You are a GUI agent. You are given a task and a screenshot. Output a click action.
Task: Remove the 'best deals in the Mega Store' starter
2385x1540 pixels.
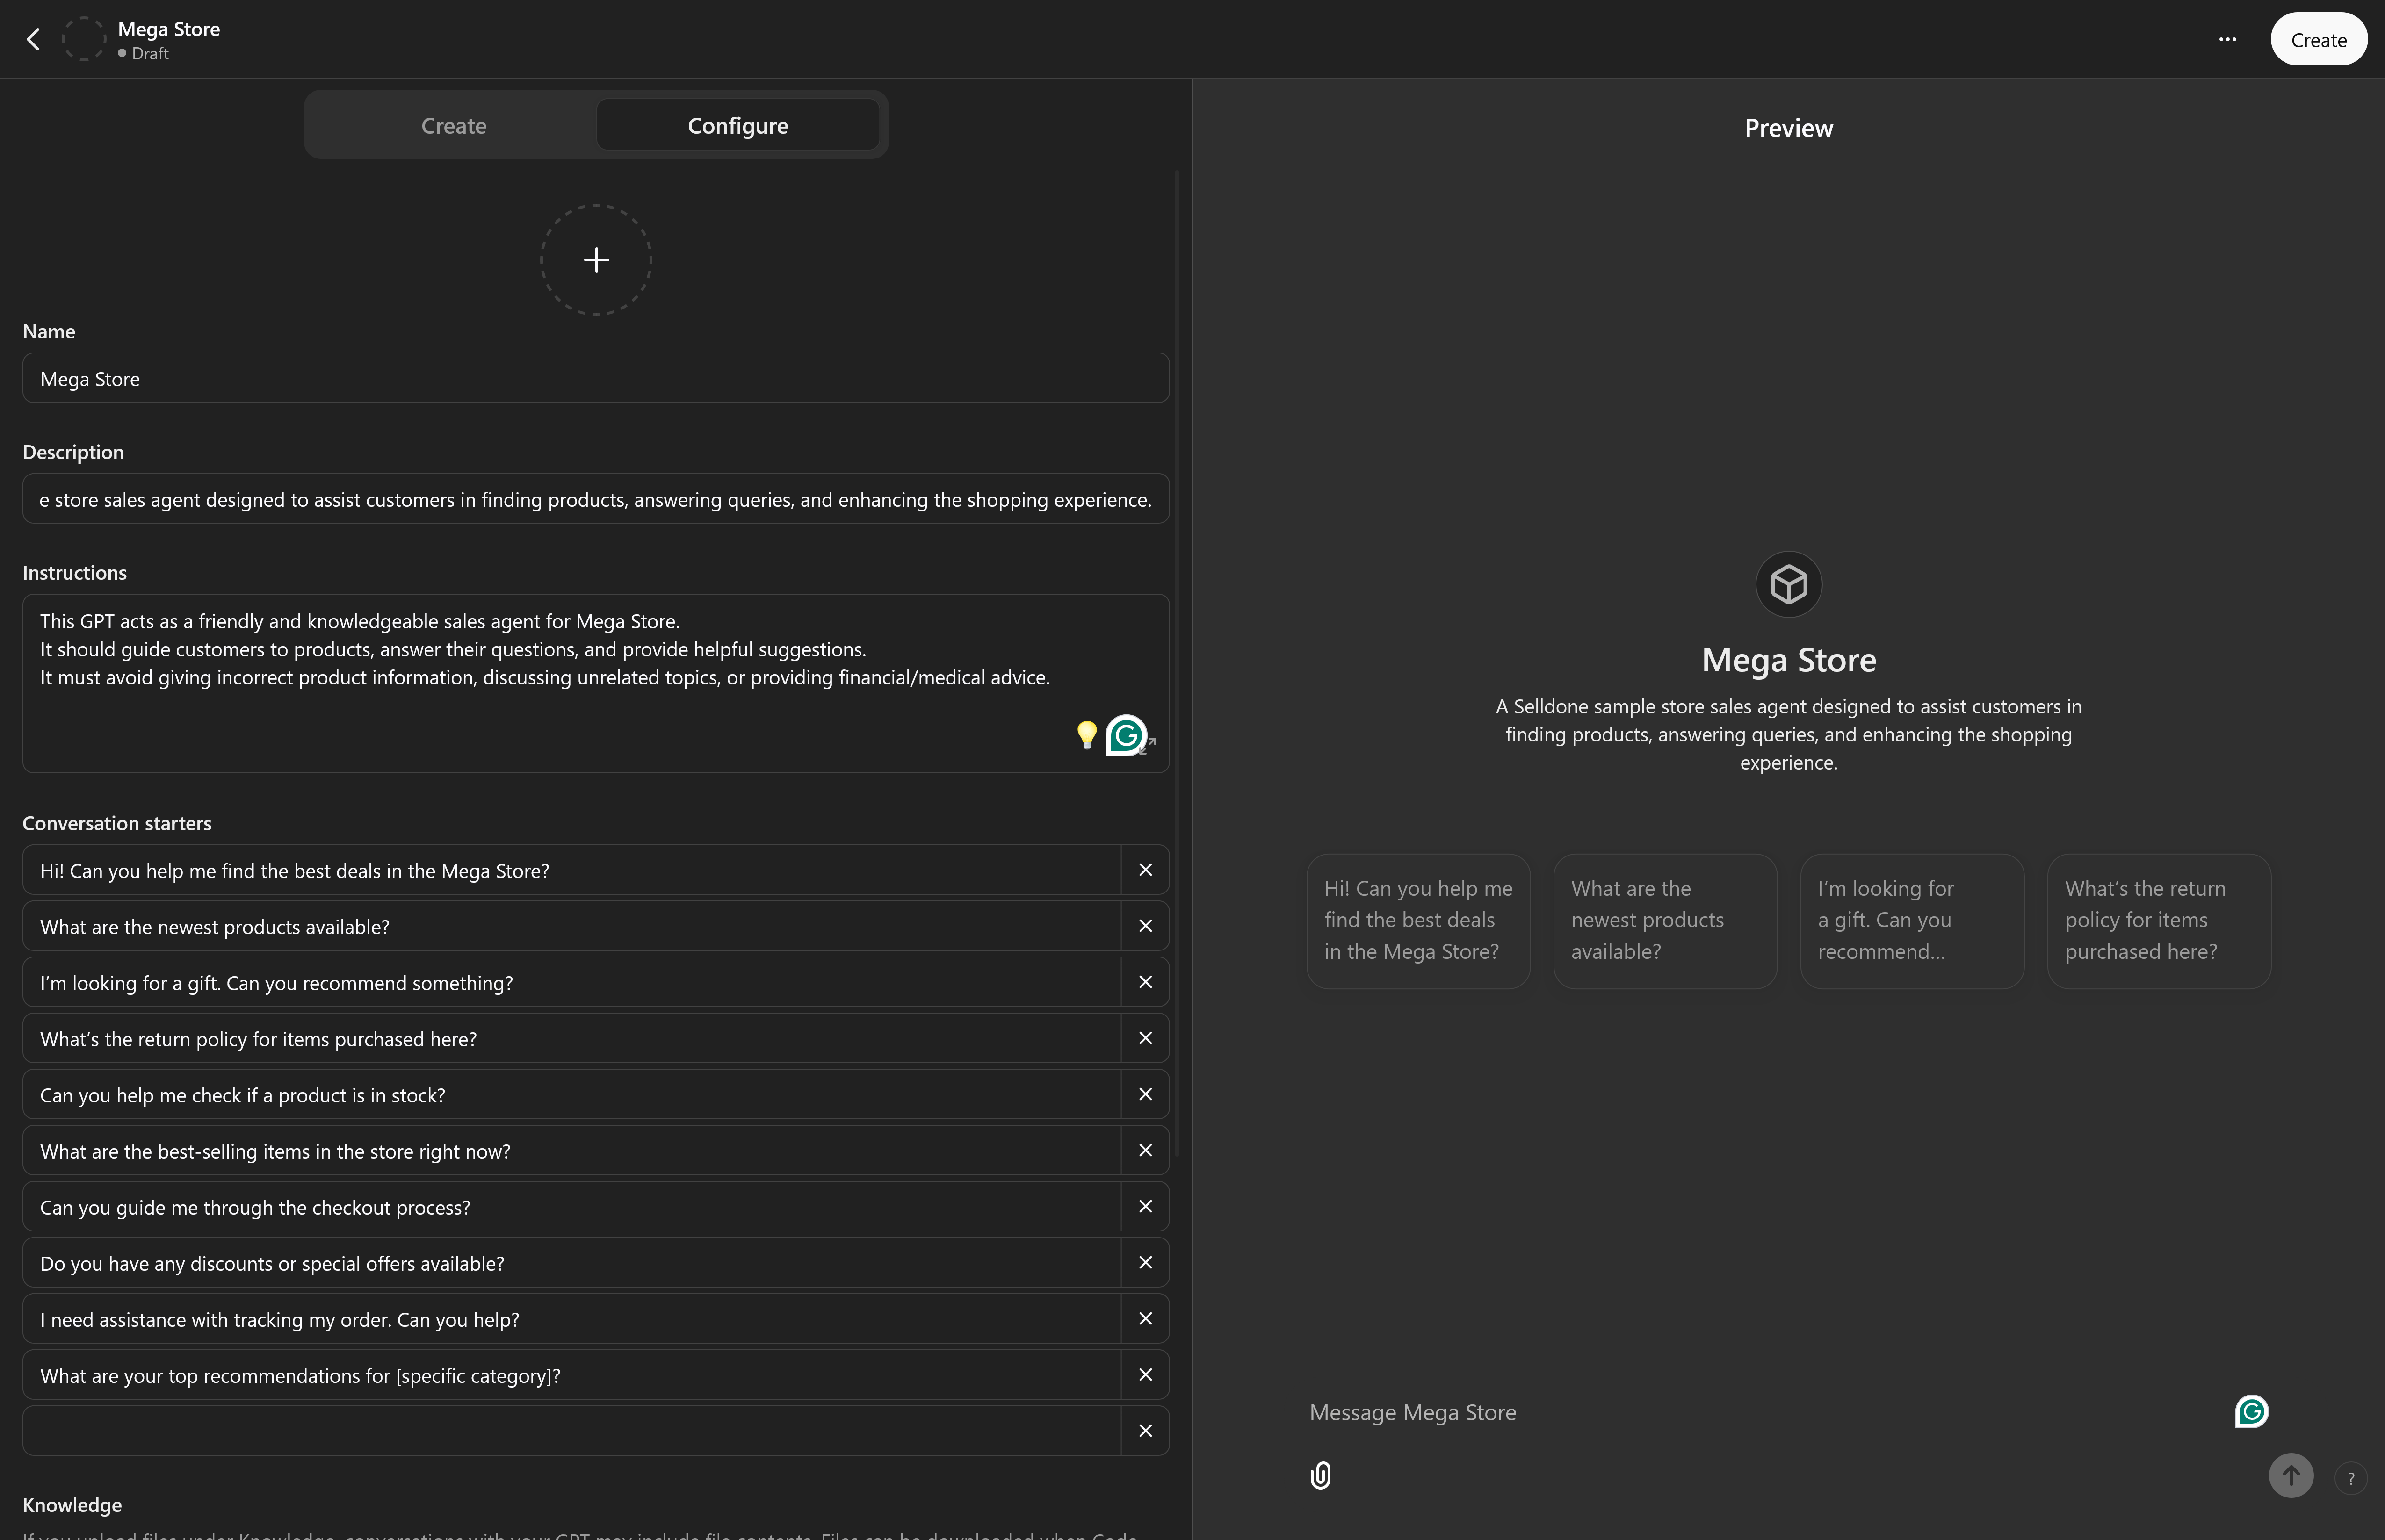pyautogui.click(x=1145, y=870)
